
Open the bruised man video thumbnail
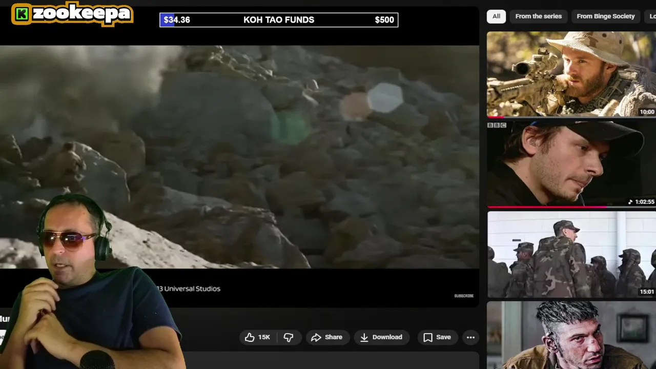[571, 335]
